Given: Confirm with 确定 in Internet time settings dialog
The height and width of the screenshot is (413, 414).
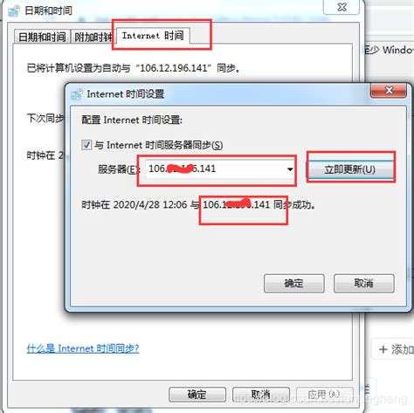Looking at the screenshot, I should (x=294, y=283).
